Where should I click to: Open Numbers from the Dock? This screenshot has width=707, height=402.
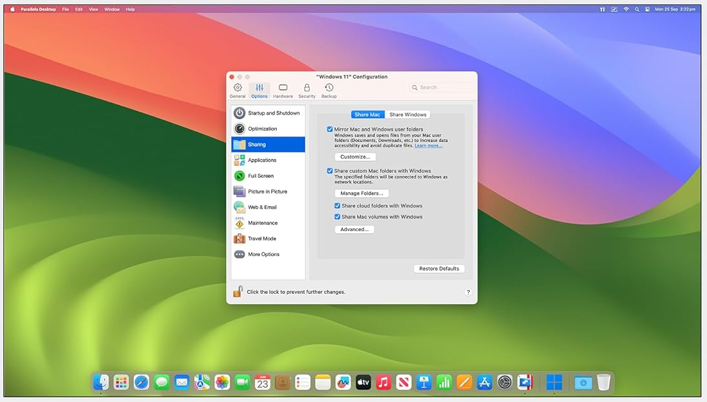pyautogui.click(x=444, y=382)
